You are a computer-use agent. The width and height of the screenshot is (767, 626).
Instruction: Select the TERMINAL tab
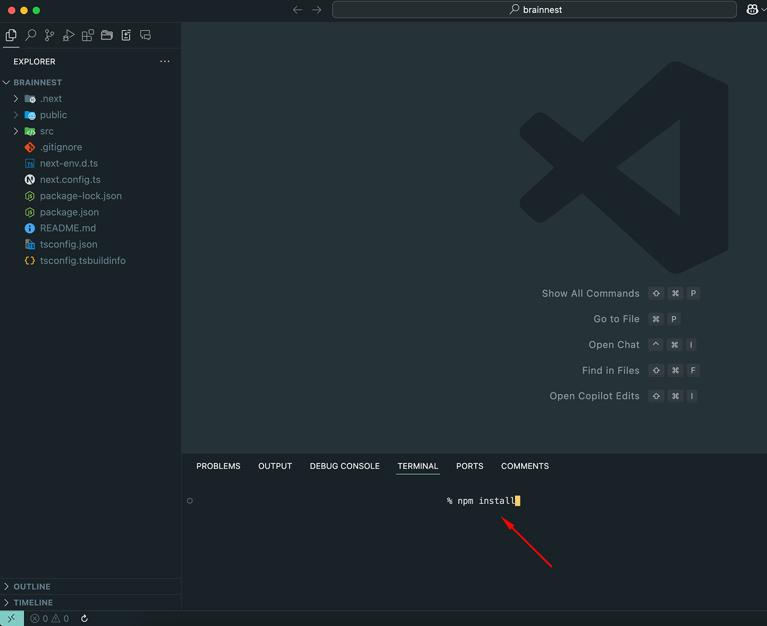[x=418, y=466]
